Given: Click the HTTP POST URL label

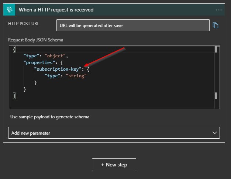Looking at the screenshot, I should tap(24, 24).
